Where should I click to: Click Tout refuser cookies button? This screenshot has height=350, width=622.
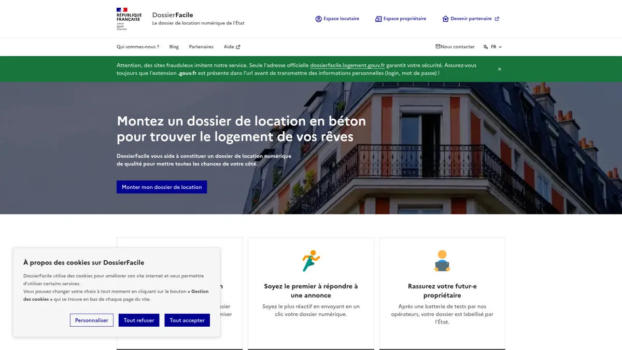(x=139, y=320)
